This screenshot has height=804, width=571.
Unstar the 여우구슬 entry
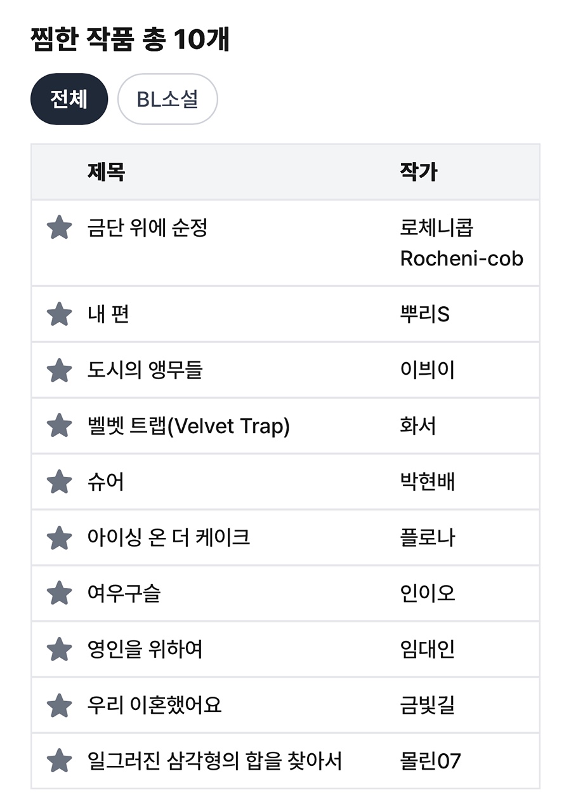59,593
